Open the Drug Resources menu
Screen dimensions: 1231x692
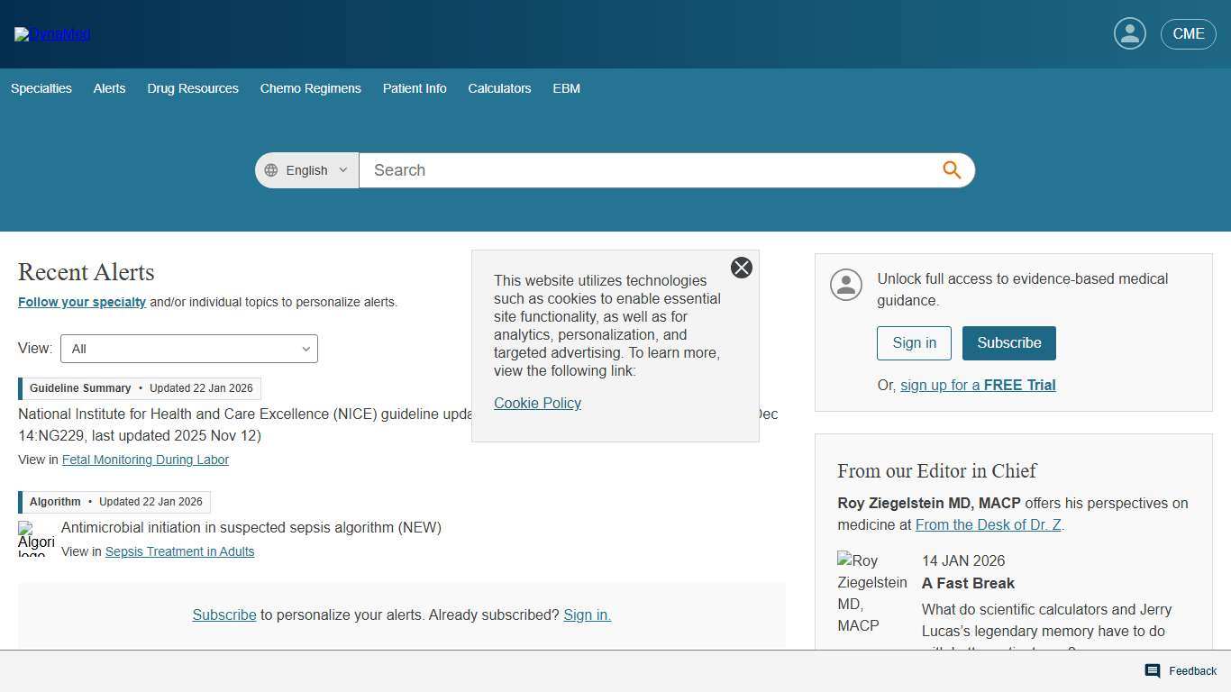click(x=193, y=88)
